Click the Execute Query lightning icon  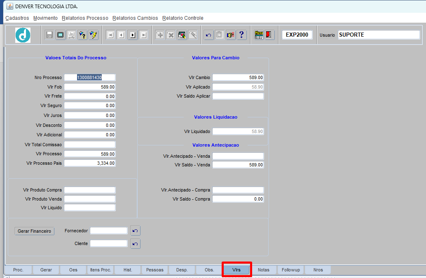click(94, 35)
